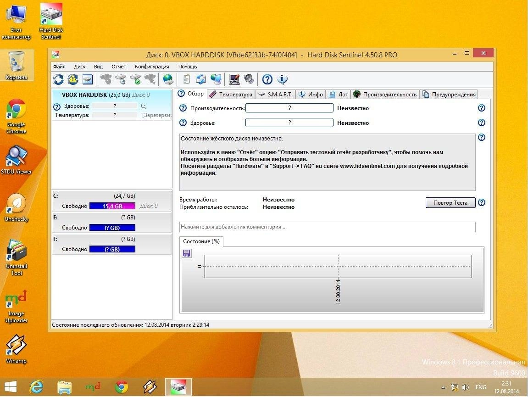Select the Корзина recycle bin desktop icon
The image size is (528, 397).
(x=16, y=65)
